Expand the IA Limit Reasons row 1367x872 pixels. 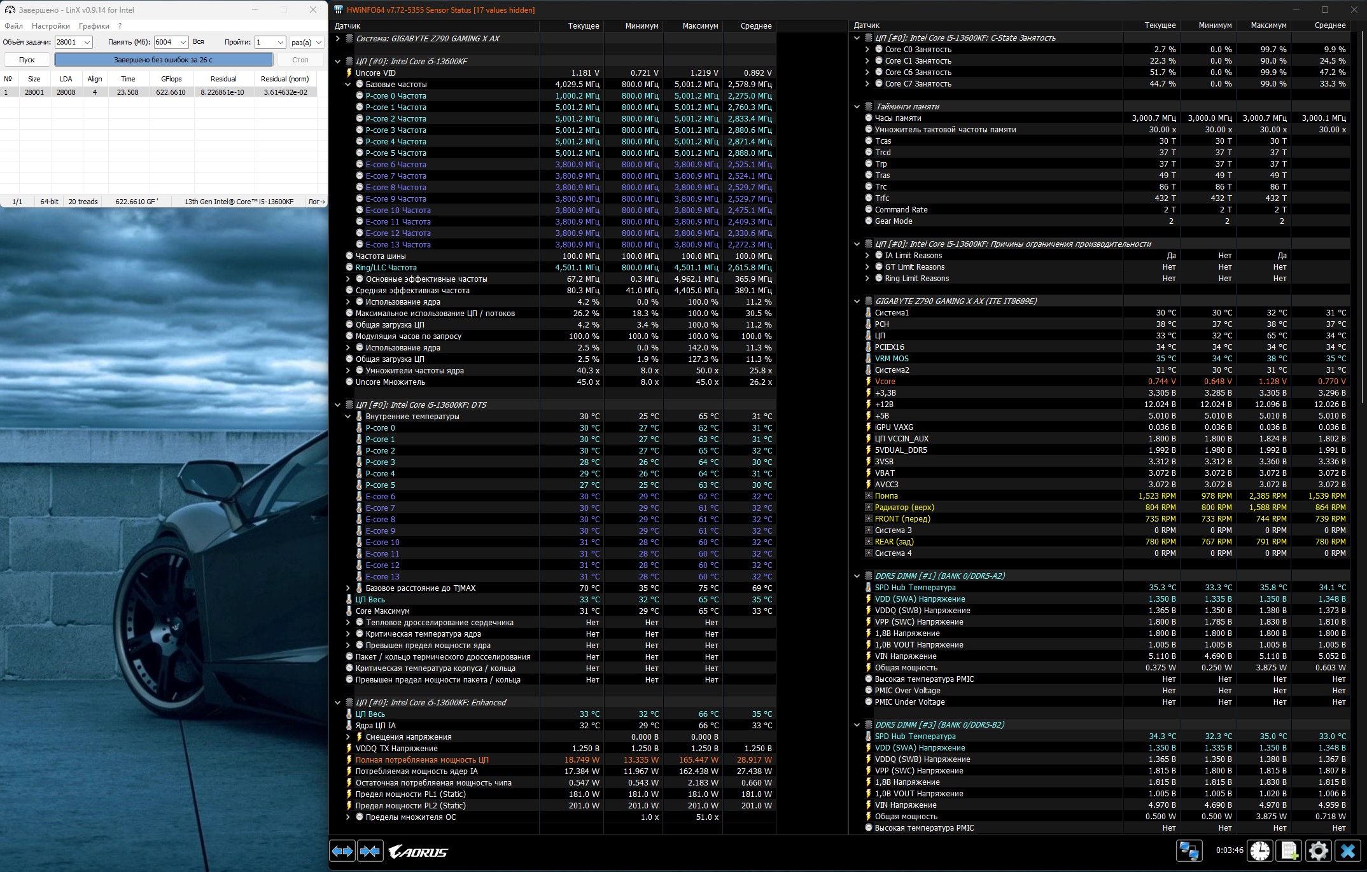click(867, 256)
